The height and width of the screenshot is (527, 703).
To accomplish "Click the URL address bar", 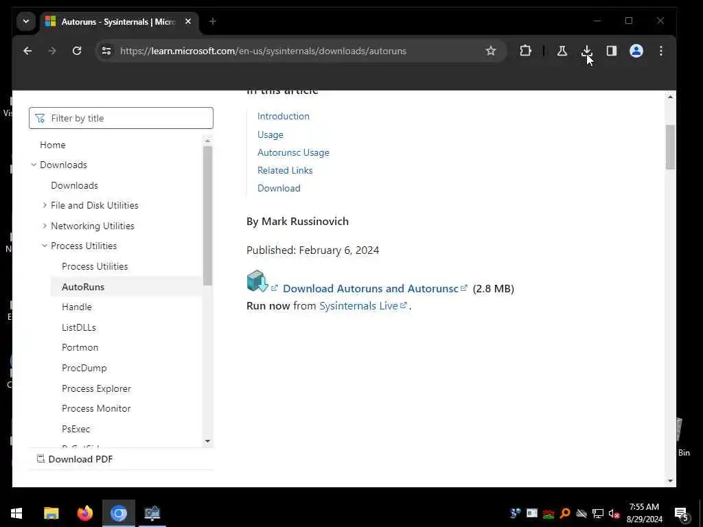I will pyautogui.click(x=301, y=51).
